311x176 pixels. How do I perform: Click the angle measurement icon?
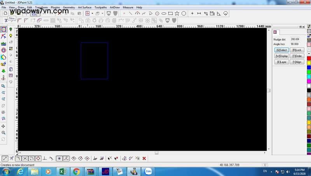219,14
